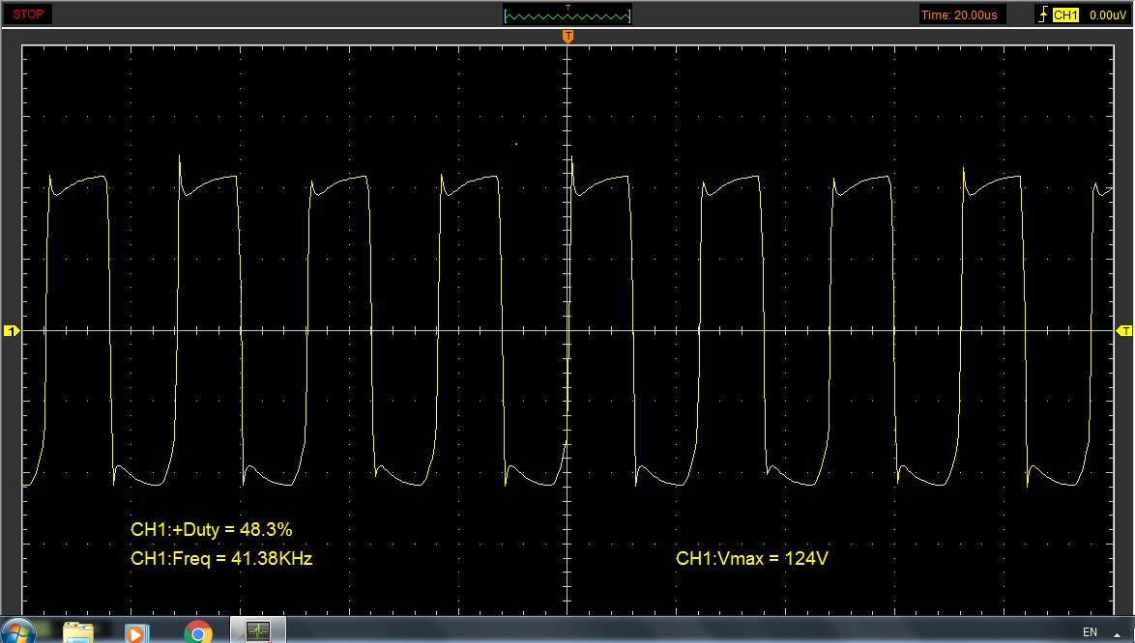
Task: Click the small trigger T label in overview
Action: pos(567,8)
